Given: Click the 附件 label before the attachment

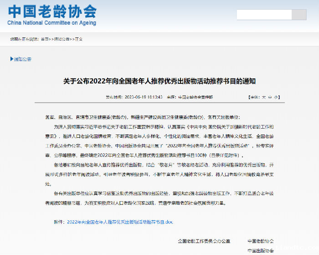Looking at the screenshot, I should (x=59, y=222).
